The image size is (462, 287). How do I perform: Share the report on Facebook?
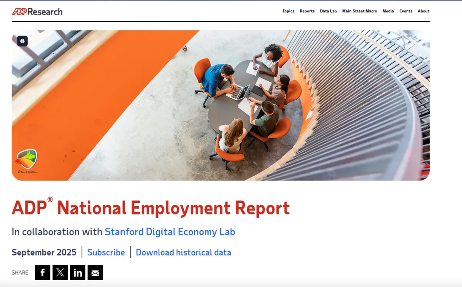43,272
